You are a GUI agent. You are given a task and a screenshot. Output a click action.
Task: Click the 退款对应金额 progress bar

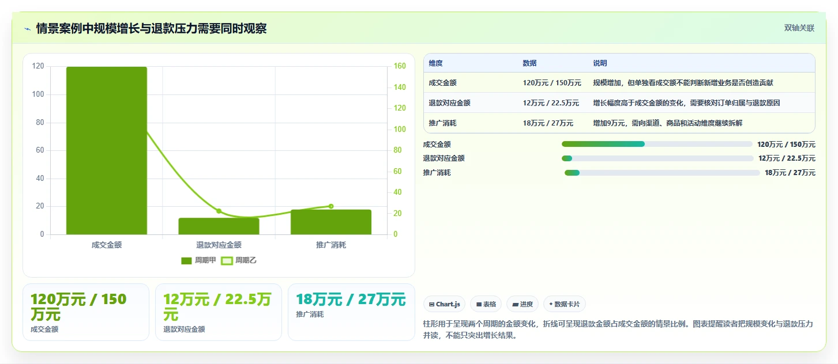(x=657, y=158)
